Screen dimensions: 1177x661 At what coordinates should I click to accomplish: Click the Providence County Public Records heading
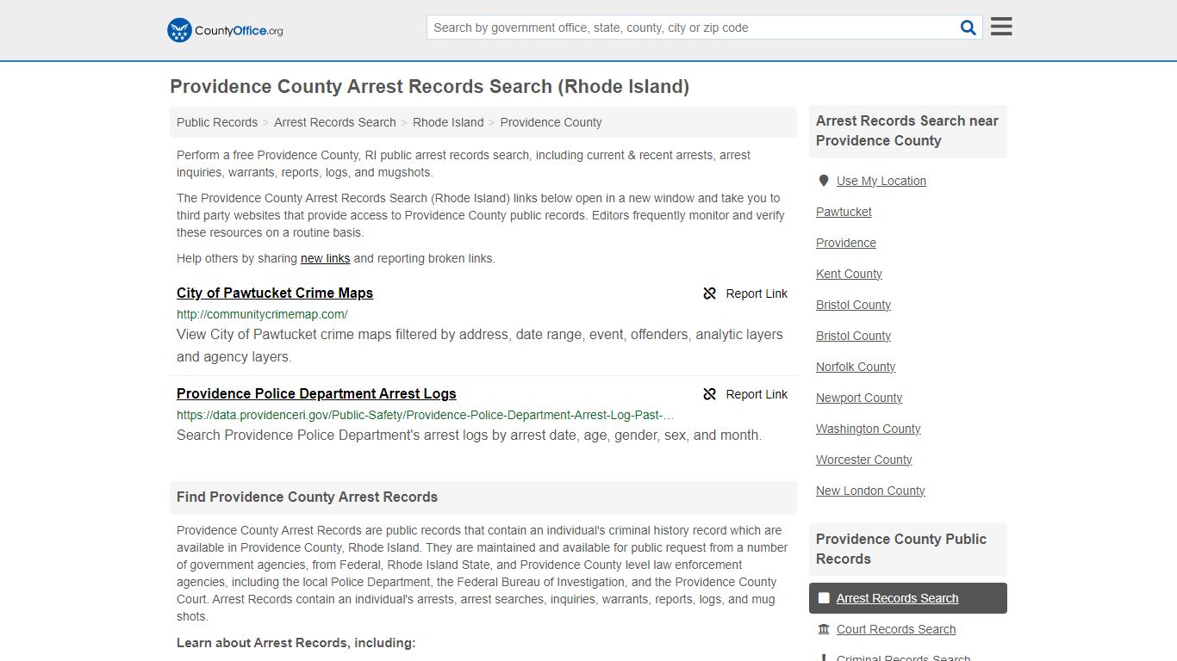click(901, 549)
